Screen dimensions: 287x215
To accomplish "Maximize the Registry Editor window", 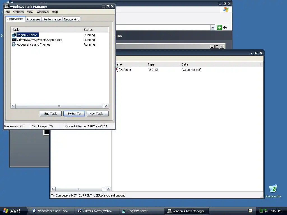I will (256, 53).
